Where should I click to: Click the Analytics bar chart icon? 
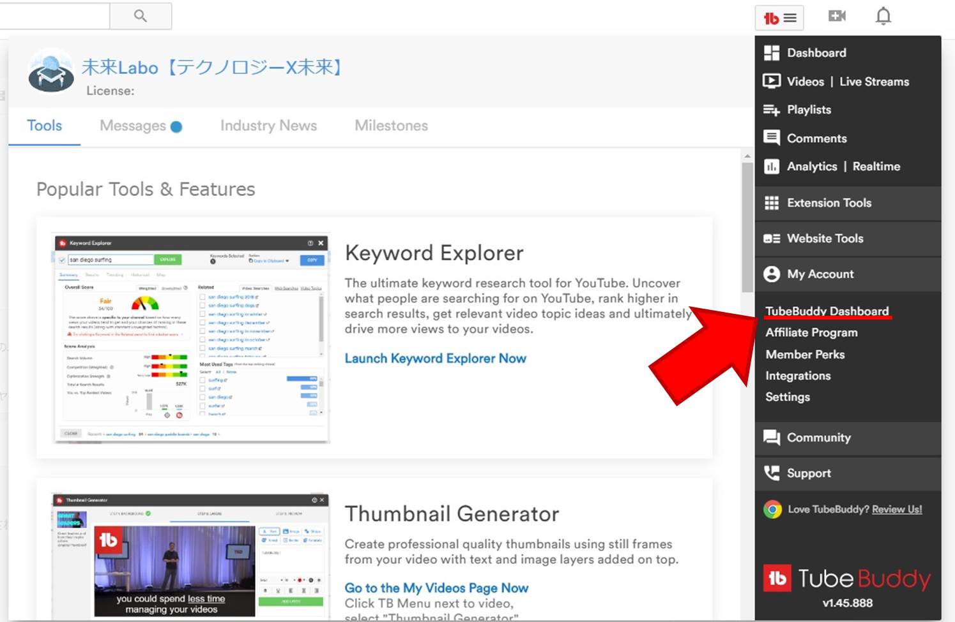pos(772,167)
